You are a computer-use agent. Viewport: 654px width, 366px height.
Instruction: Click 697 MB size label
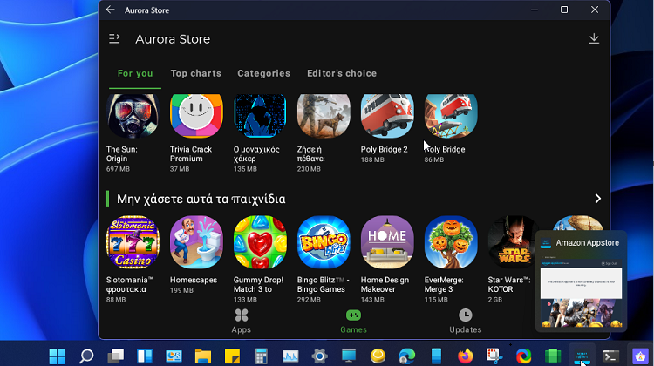(x=118, y=169)
